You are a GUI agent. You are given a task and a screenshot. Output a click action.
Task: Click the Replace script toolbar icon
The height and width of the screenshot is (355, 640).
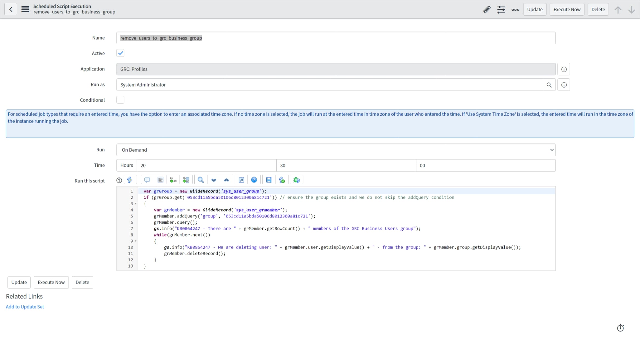173,180
